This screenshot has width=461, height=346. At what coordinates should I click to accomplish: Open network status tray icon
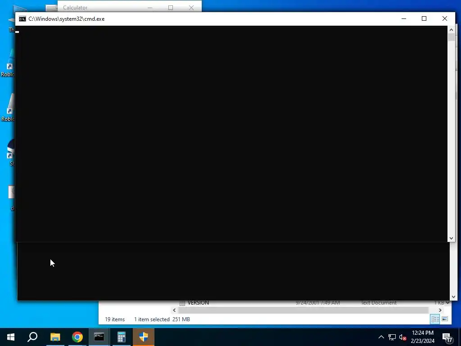tap(392, 337)
